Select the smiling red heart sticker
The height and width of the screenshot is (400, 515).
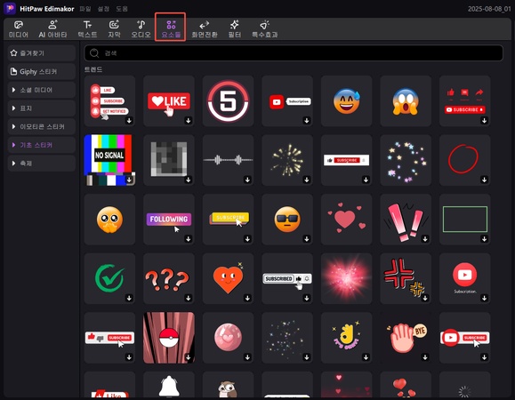[228, 278]
